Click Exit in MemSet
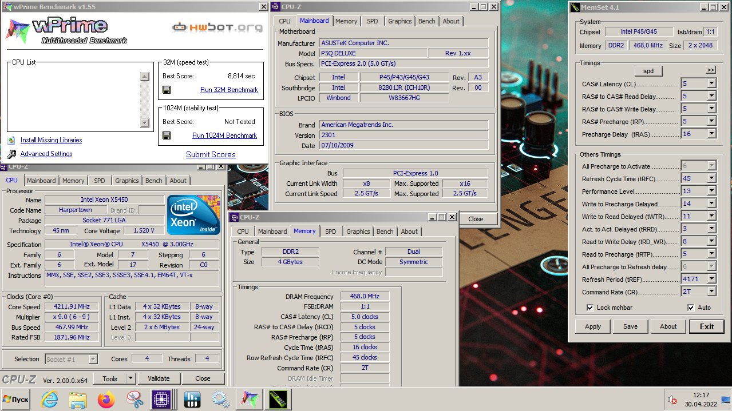This screenshot has width=732, height=411. [x=707, y=326]
